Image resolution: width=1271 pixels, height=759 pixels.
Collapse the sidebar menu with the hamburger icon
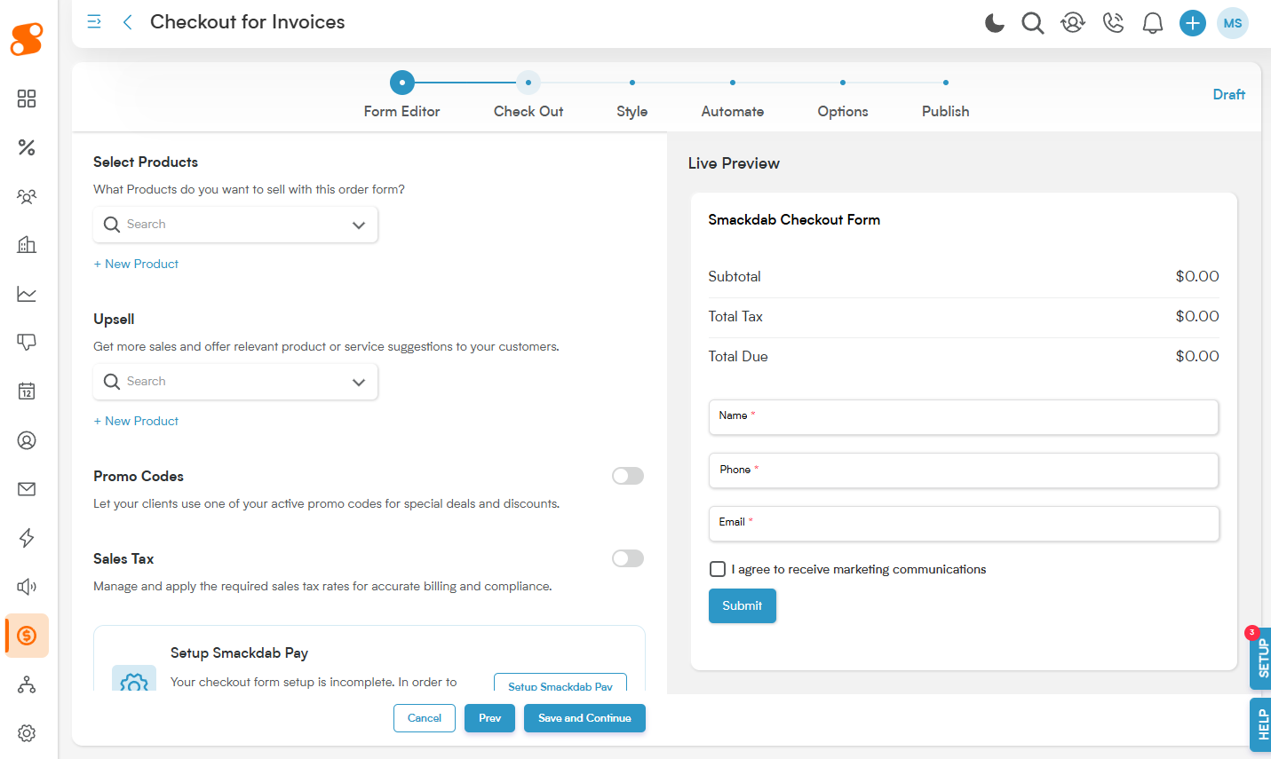(x=94, y=22)
